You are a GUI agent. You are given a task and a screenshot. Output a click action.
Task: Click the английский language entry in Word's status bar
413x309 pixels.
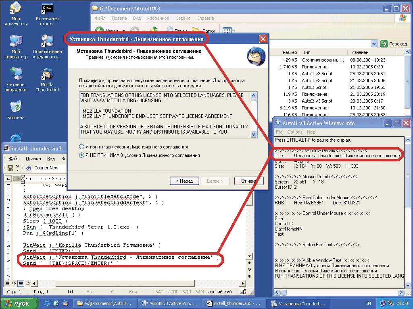[x=220, y=292]
